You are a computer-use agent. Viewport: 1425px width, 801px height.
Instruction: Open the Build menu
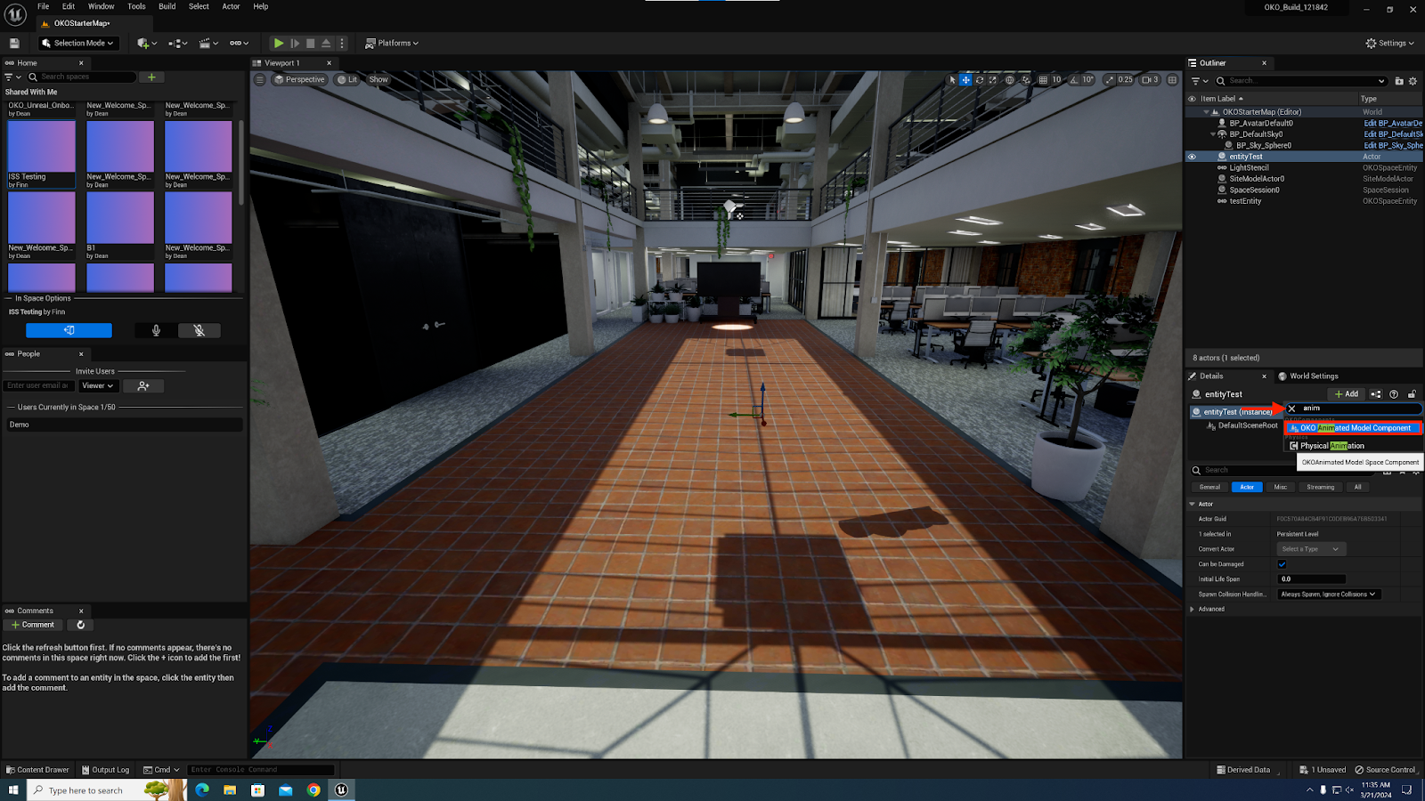(x=167, y=6)
